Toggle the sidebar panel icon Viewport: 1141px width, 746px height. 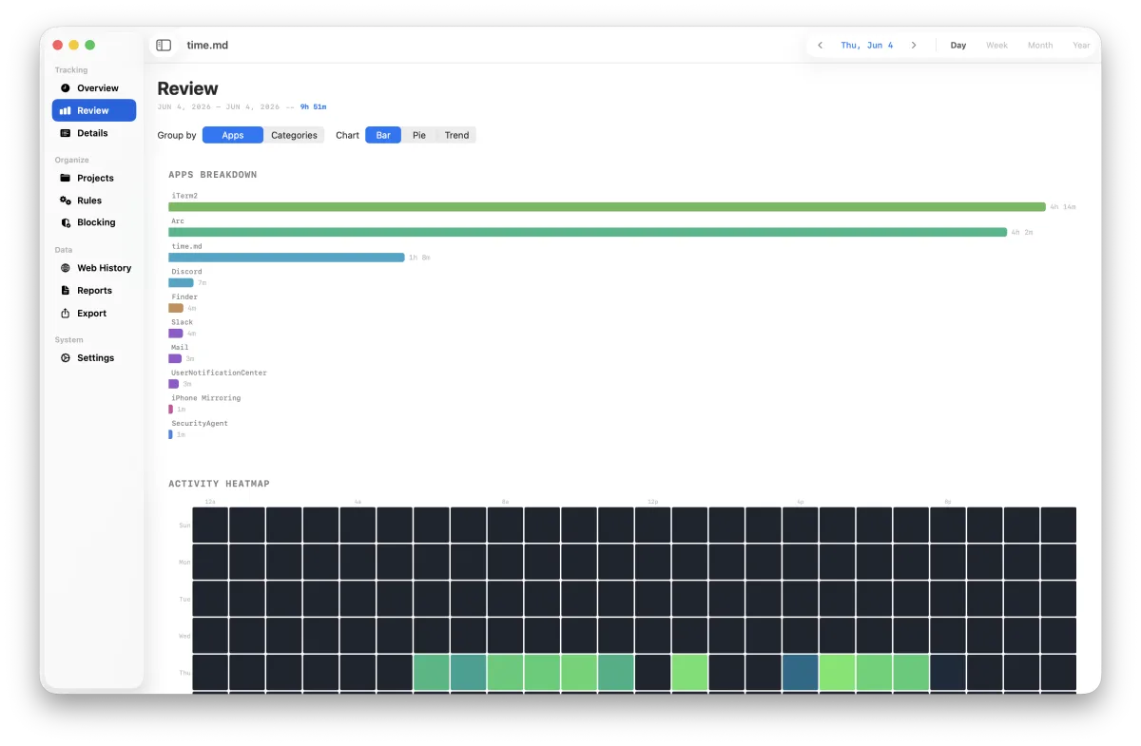point(164,45)
